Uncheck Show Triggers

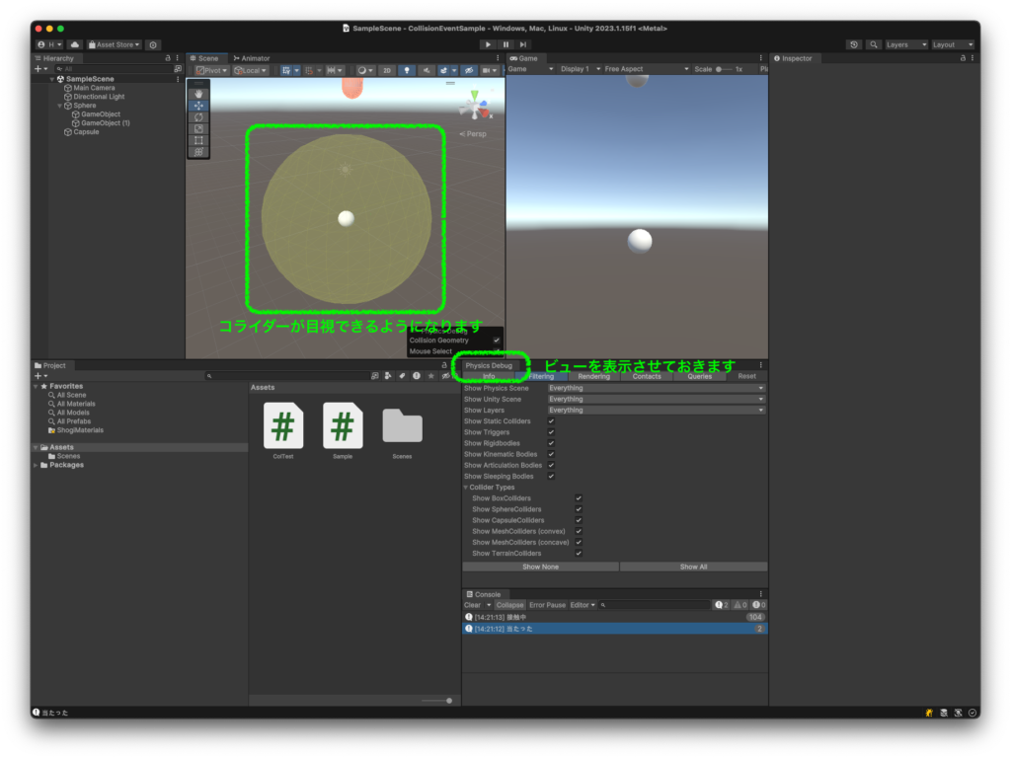tap(551, 432)
